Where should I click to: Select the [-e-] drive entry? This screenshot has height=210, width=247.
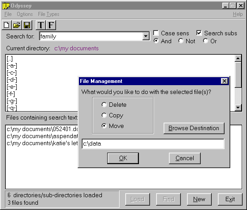(x=12, y=87)
